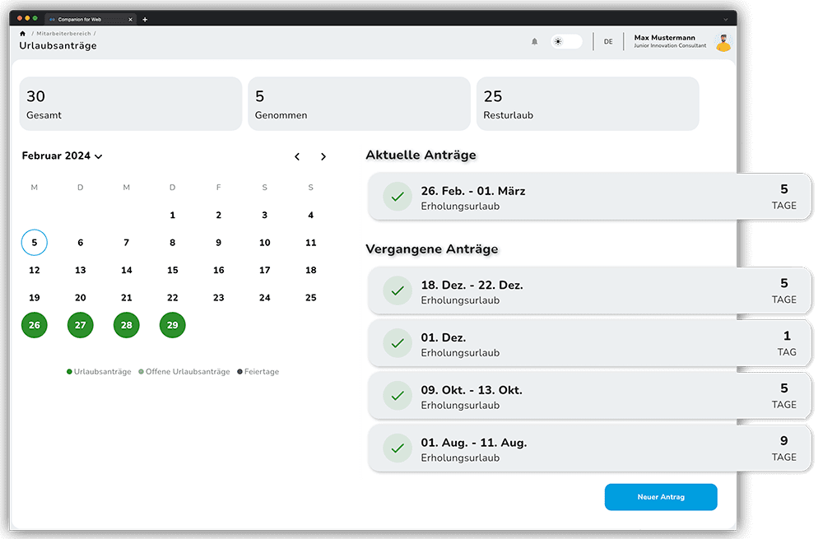This screenshot has height=539, width=823.
Task: Toggle the light/dark mode switch
Action: click(566, 41)
